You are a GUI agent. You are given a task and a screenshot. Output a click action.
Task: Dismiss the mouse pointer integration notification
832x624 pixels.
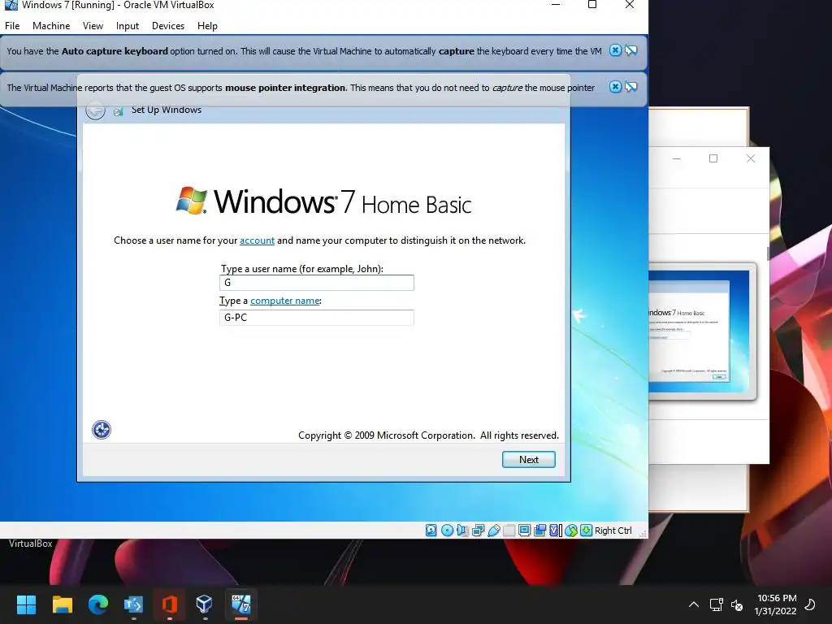tap(615, 86)
